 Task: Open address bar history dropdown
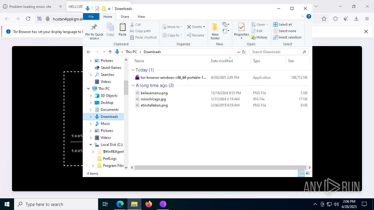click(x=238, y=52)
